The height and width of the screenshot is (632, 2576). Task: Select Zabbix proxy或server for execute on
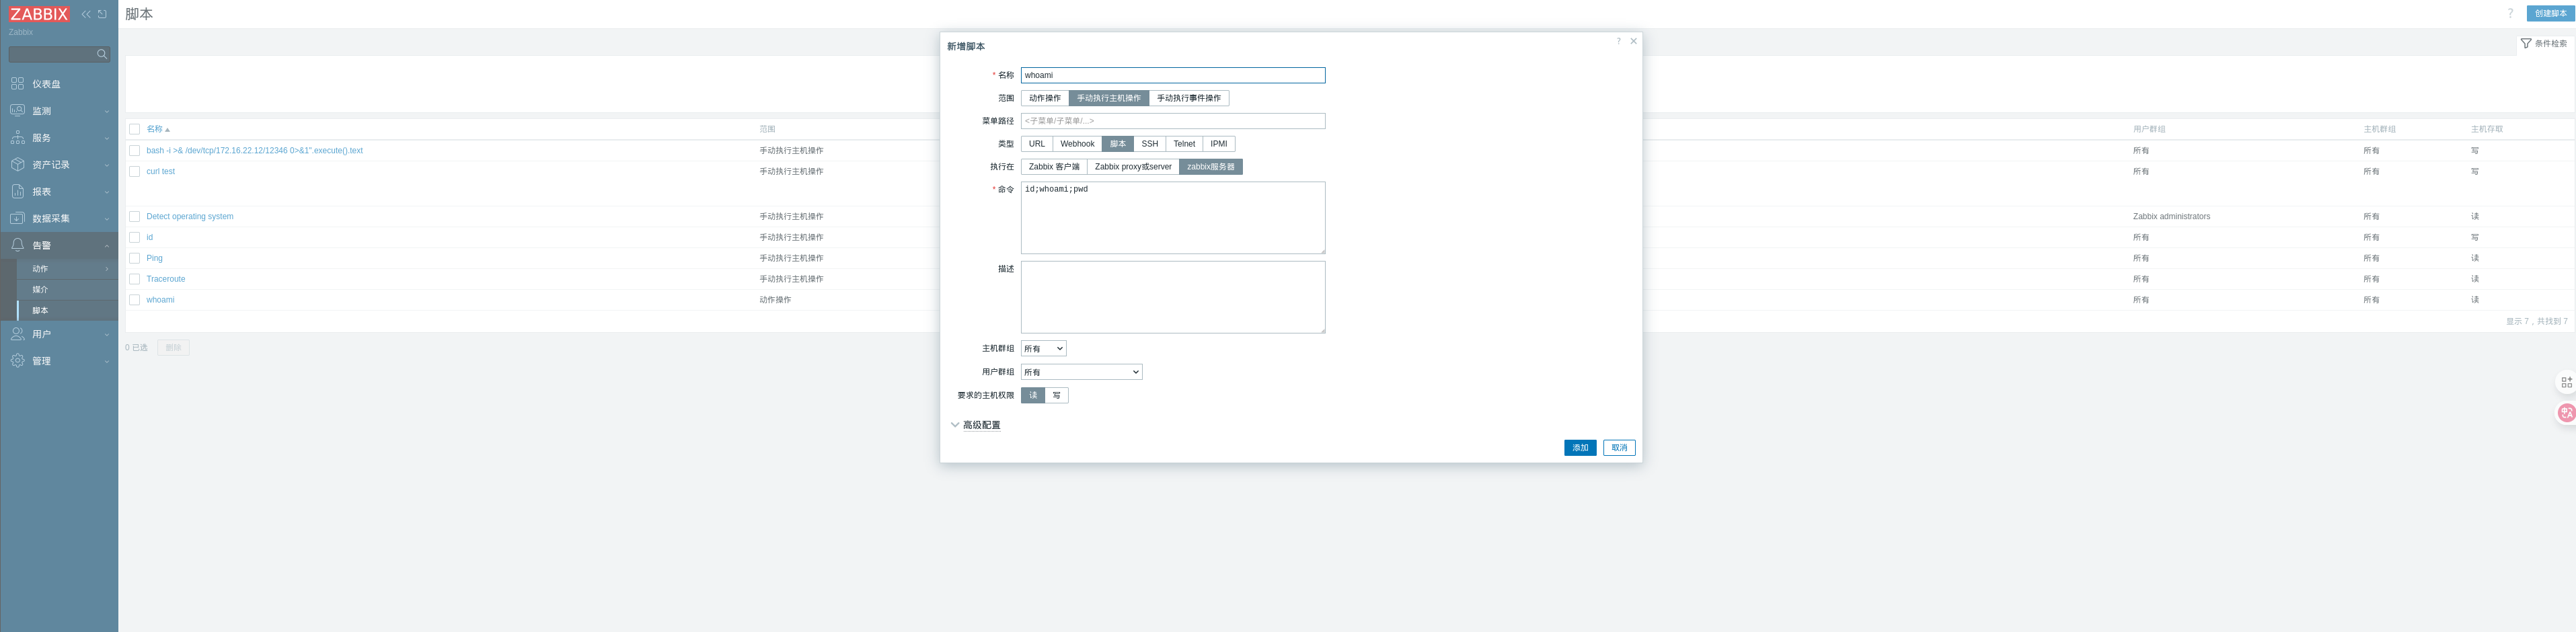coord(1133,167)
